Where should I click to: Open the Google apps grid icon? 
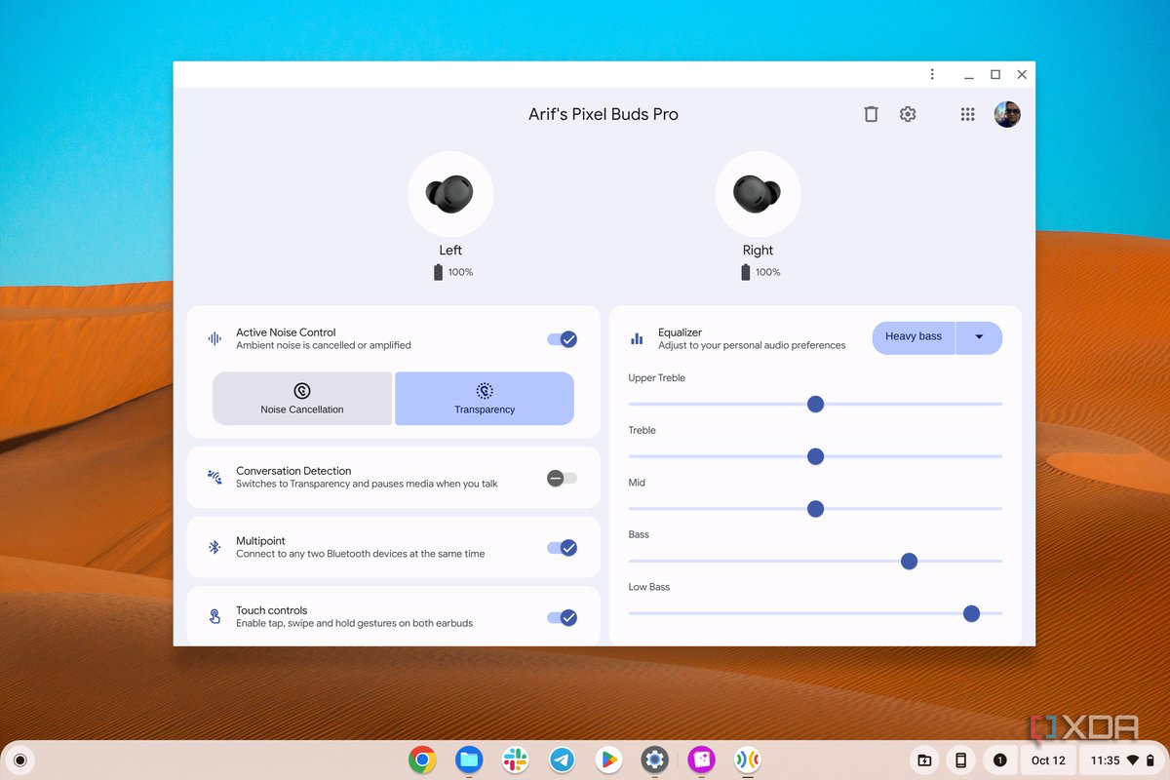[967, 114]
